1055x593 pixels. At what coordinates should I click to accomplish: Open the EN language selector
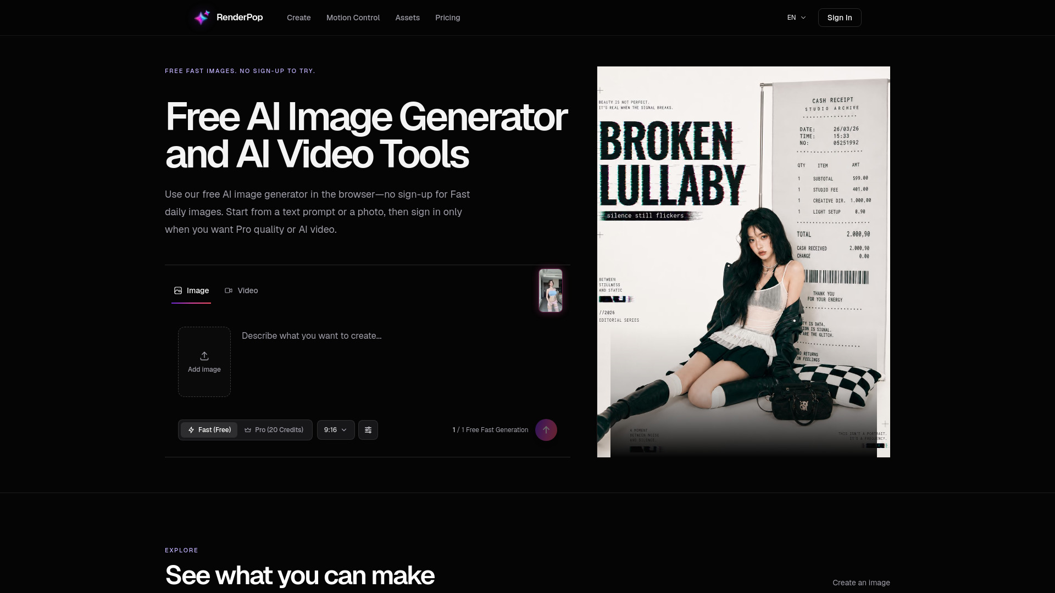[796, 18]
